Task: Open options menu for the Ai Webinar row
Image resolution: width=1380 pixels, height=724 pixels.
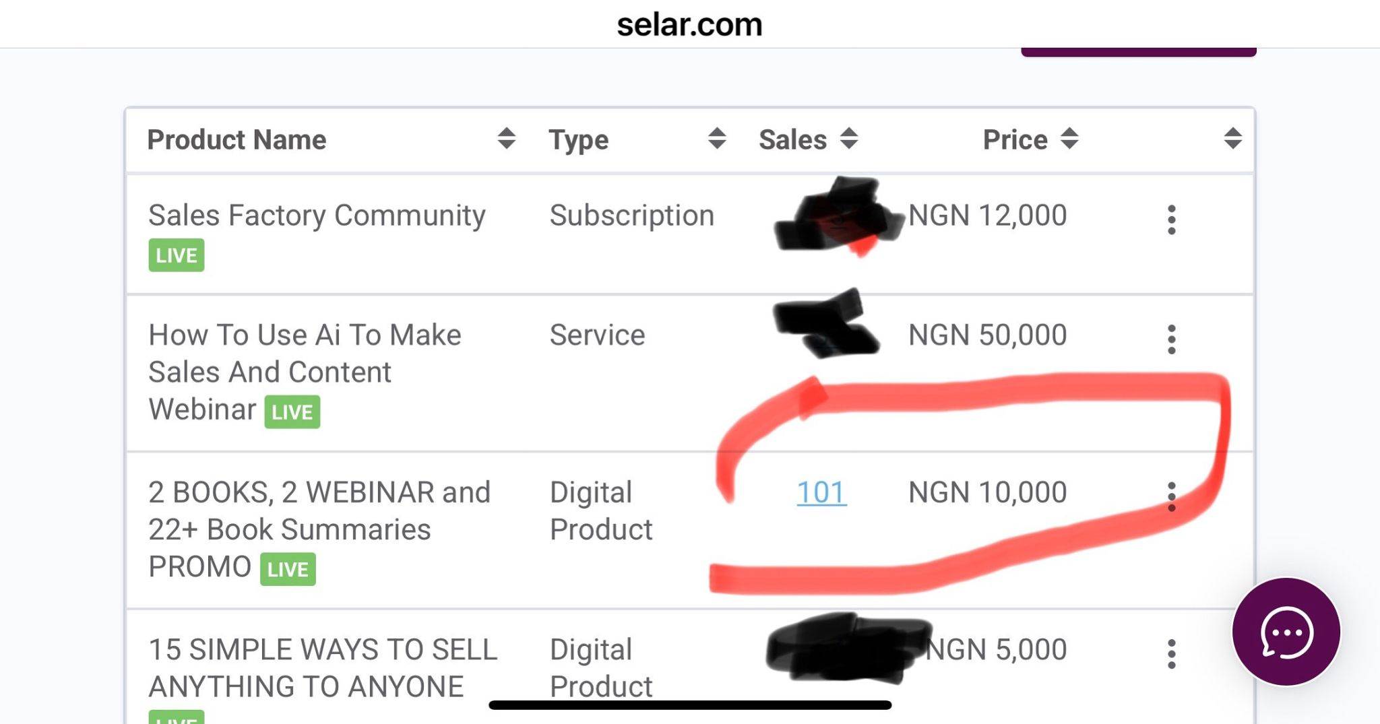Action: tap(1172, 339)
